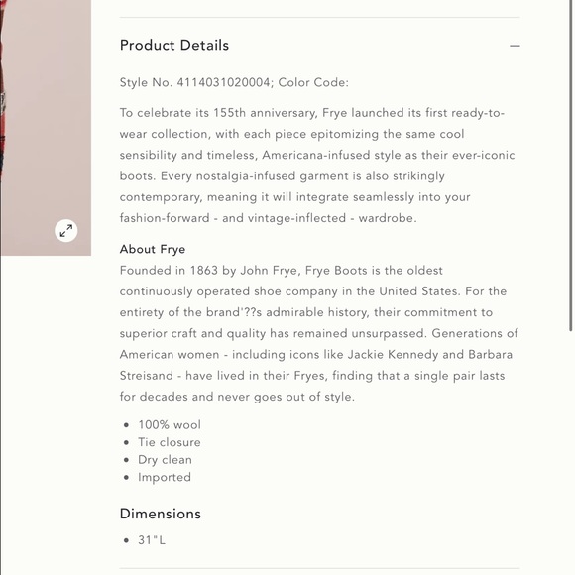Click the words United States

418,291
